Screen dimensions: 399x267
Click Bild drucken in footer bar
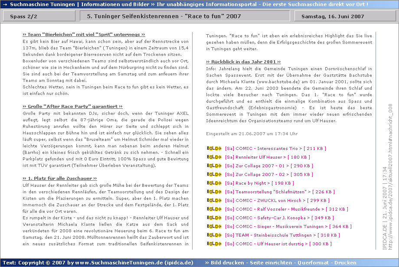pyautogui.click(x=227, y=263)
